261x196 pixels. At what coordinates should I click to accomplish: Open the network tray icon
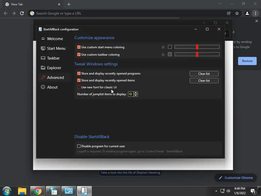[x=222, y=191]
